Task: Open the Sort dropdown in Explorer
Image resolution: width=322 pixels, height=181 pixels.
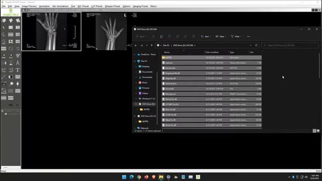Action: pos(206,37)
